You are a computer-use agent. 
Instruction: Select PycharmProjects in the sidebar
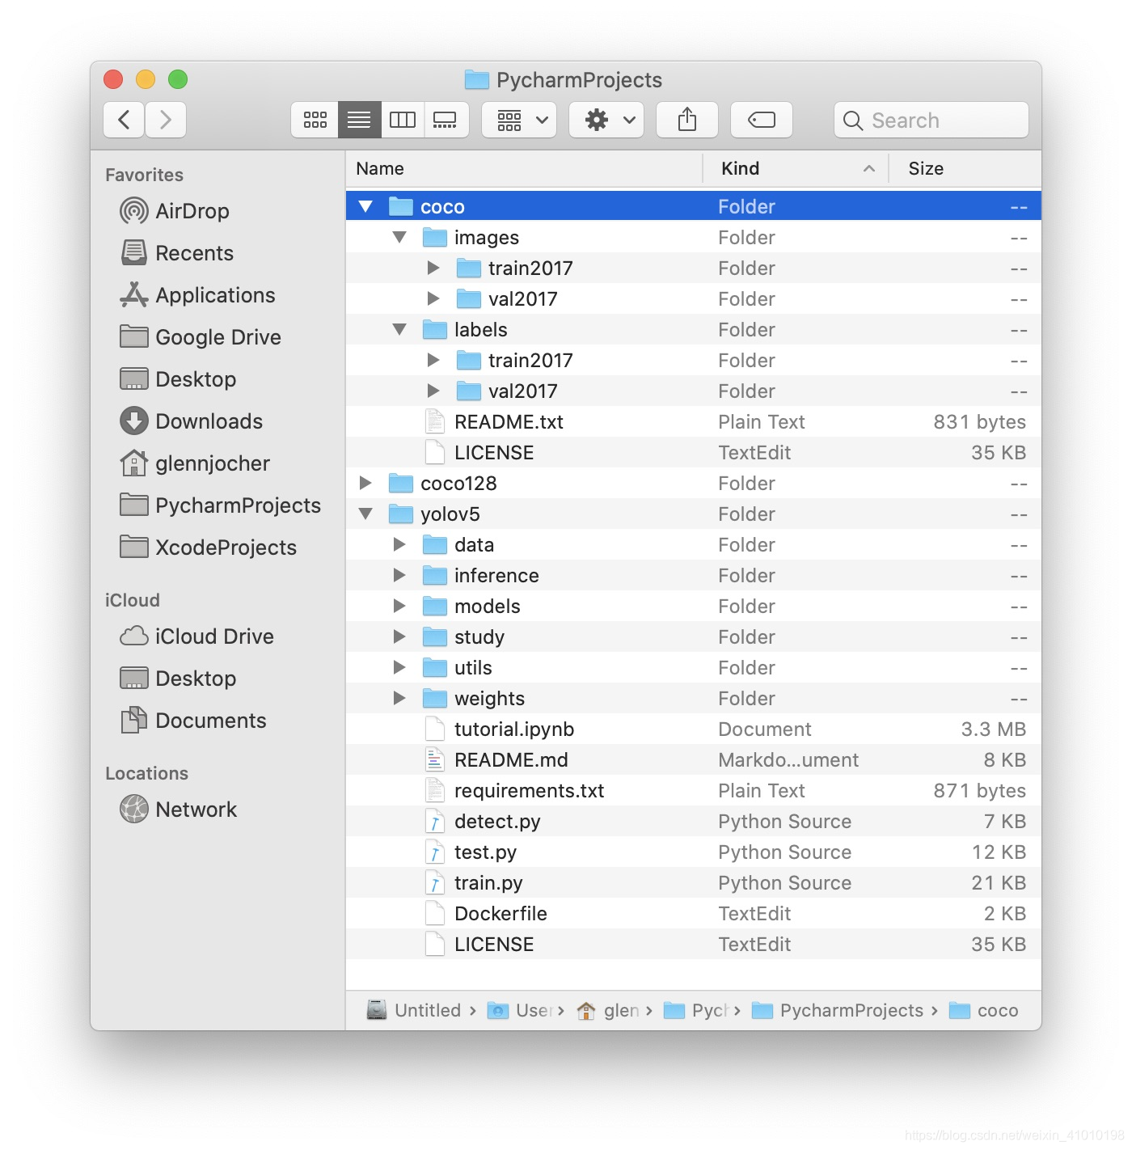[220, 505]
